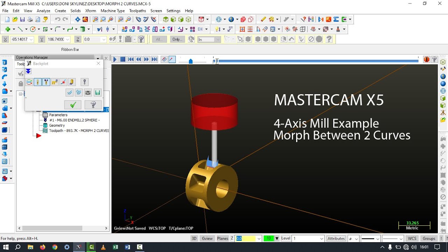Click the Only... selection button

(177, 40)
